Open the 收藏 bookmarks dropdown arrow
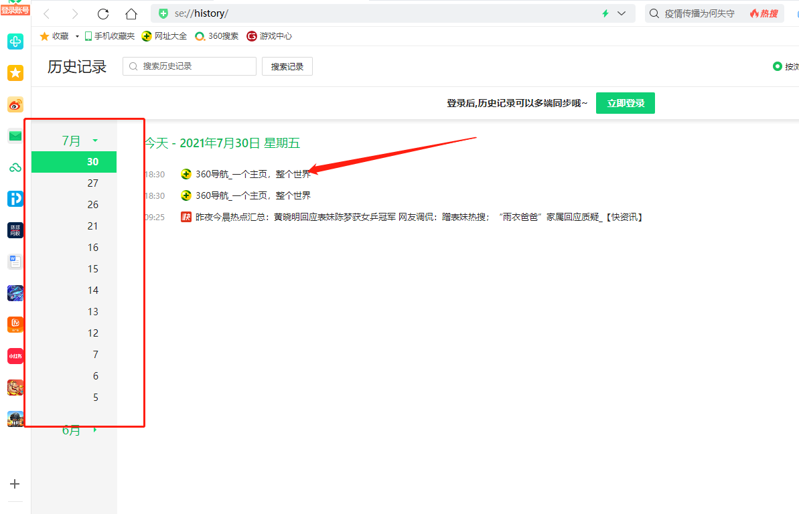This screenshot has width=799, height=514. (x=77, y=36)
